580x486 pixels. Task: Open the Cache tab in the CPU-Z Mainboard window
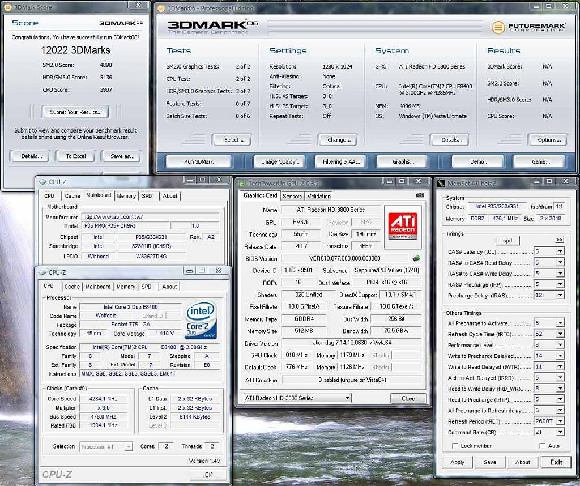pos(72,195)
